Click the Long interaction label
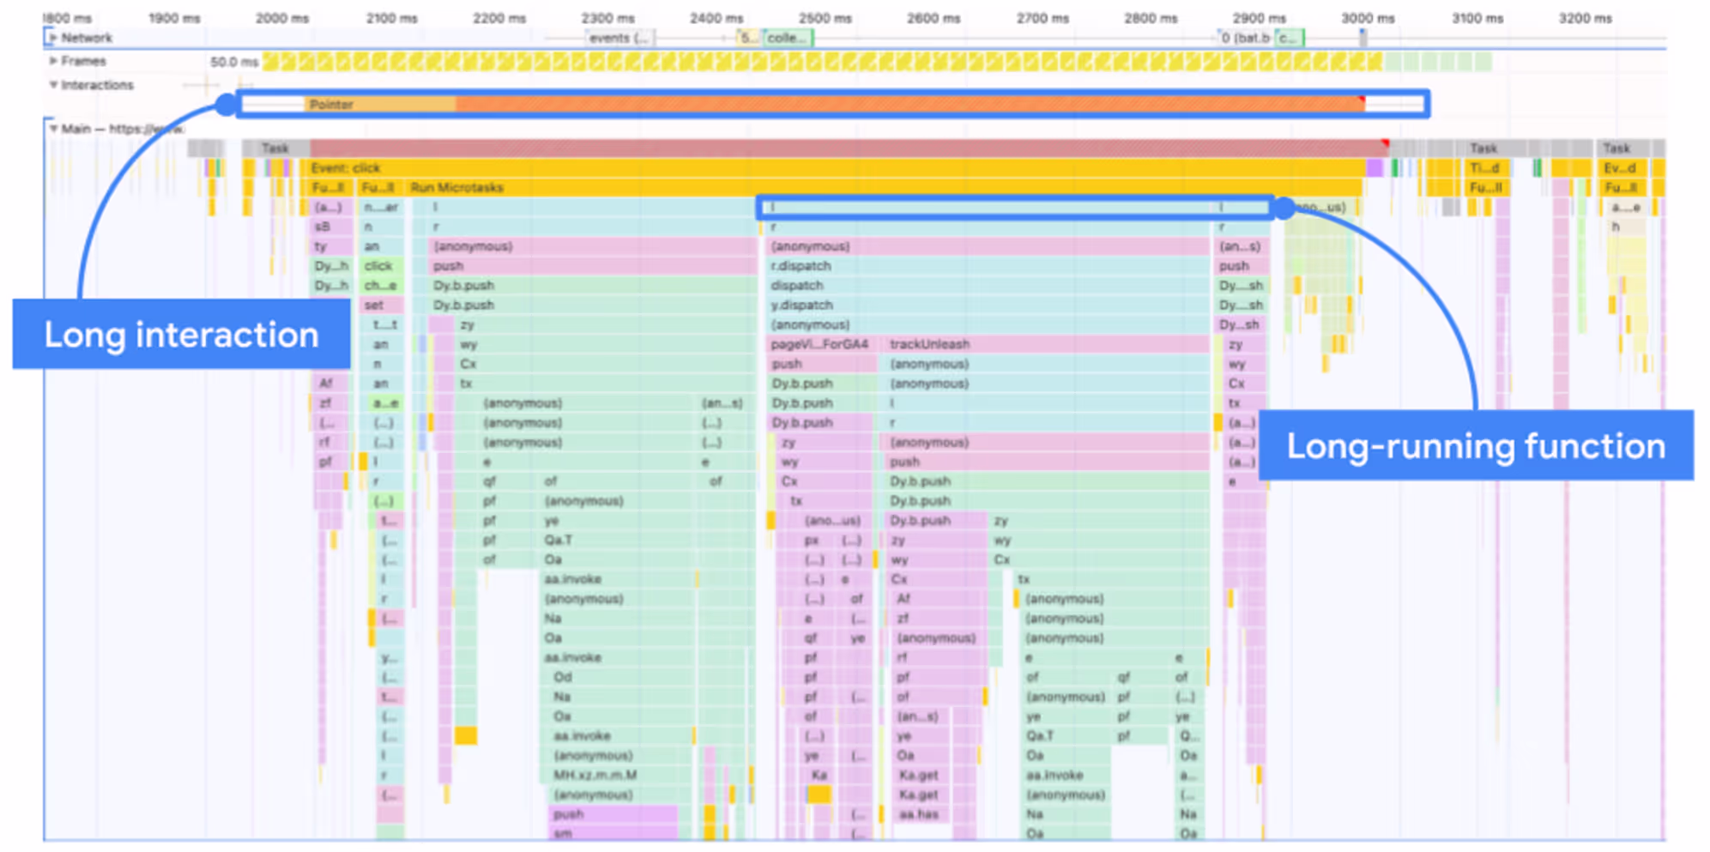 (181, 335)
